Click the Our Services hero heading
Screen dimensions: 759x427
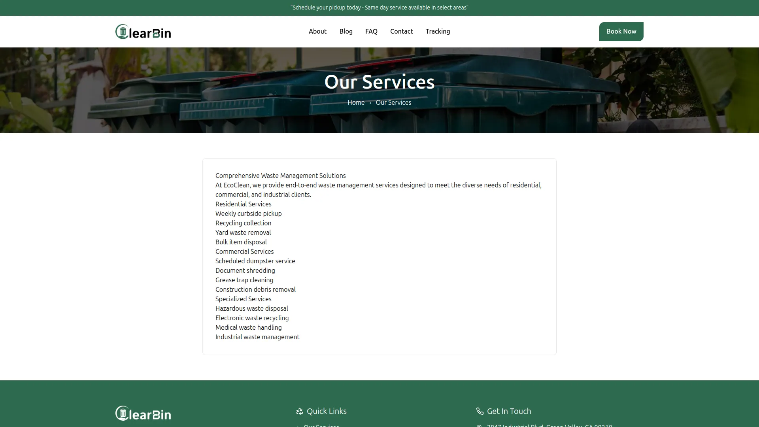point(379,82)
